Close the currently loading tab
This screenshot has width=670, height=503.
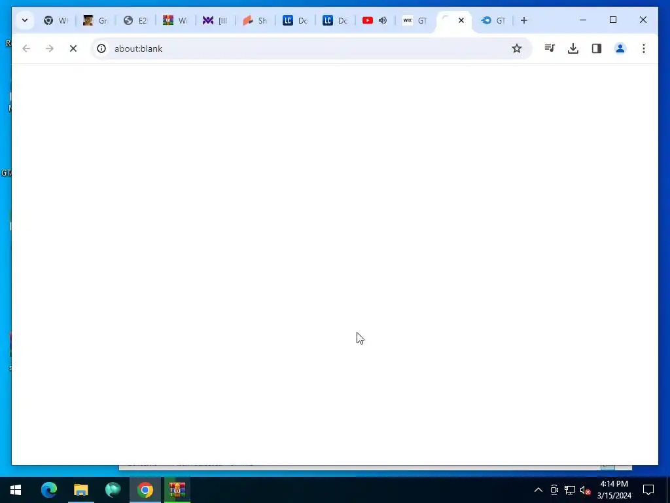pos(461,20)
